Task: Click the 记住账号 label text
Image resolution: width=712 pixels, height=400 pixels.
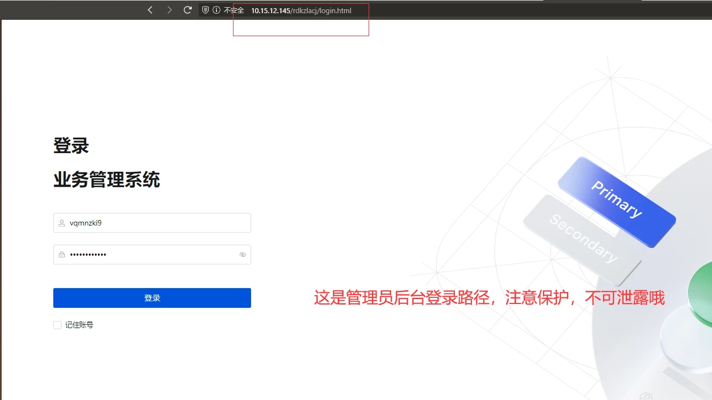Action: [x=79, y=325]
